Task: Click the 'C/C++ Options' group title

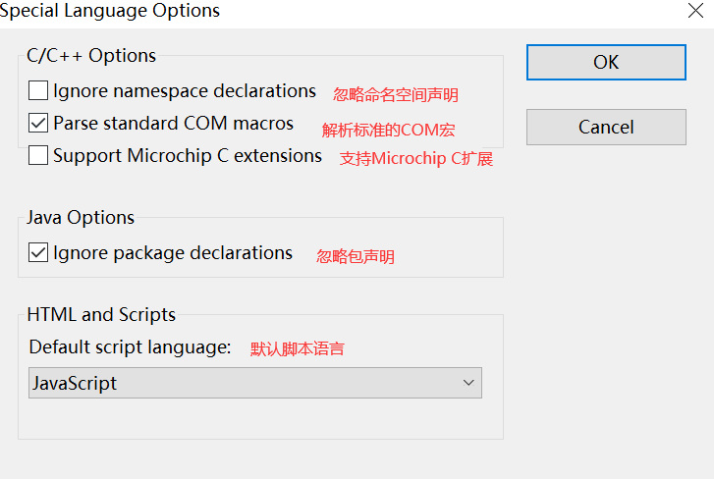Action: [x=91, y=56]
